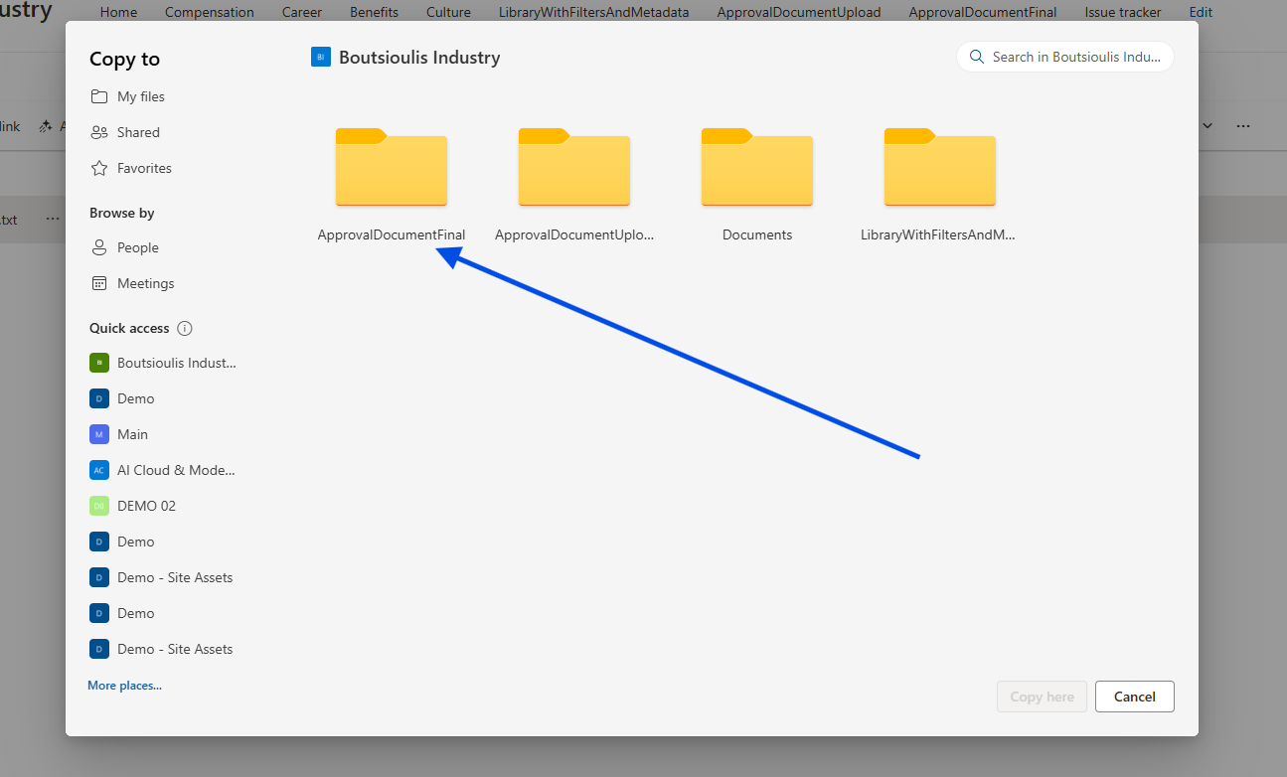Browse by Meetings
The height and width of the screenshot is (777, 1287).
point(145,283)
